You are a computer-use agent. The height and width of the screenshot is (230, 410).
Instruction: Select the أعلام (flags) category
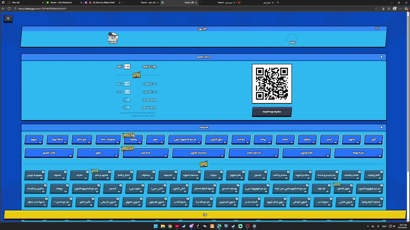tap(329, 139)
